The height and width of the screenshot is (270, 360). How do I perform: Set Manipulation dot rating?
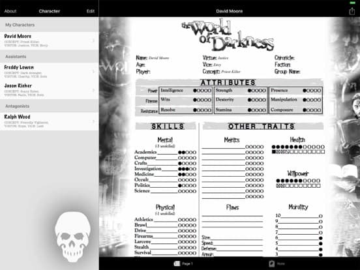click(x=312, y=100)
